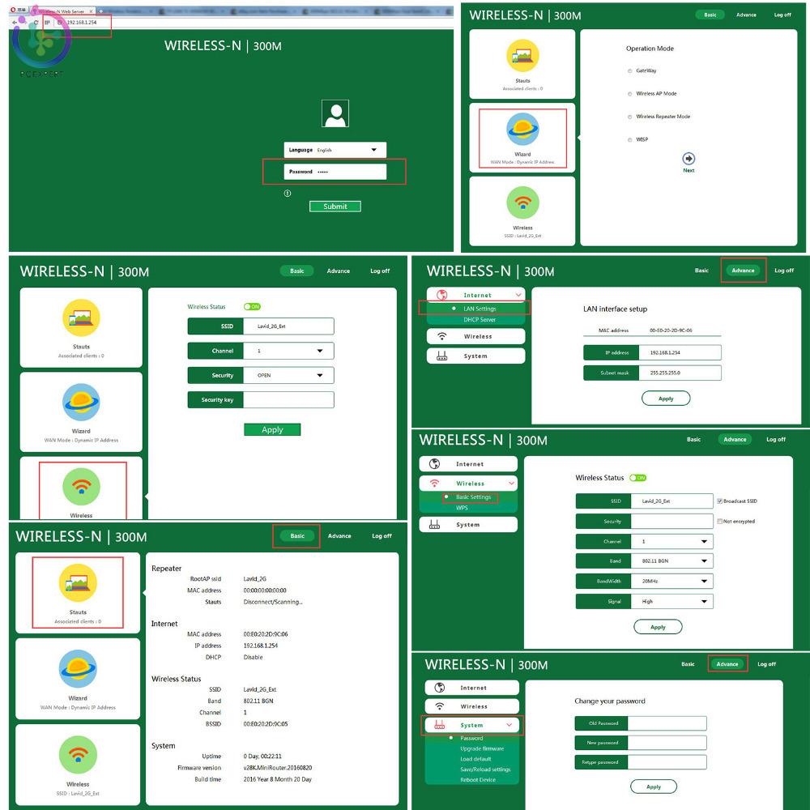Open the DHCP Server menu item
The image size is (810, 810).
(480, 320)
